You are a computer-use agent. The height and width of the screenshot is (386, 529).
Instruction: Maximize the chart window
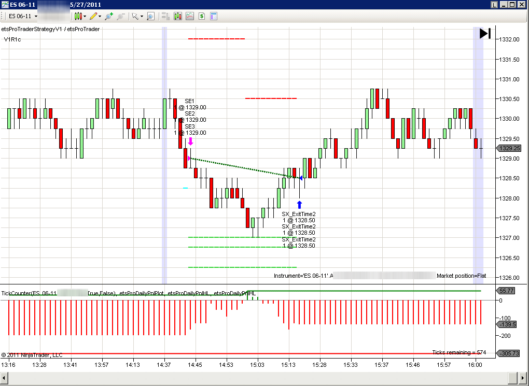[512, 5]
